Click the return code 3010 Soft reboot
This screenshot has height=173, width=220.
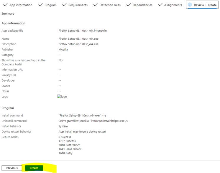[x=70, y=145]
